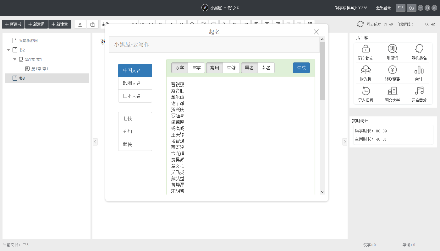Click 同步成功 sync status text
440x251 pixels.
374,24
